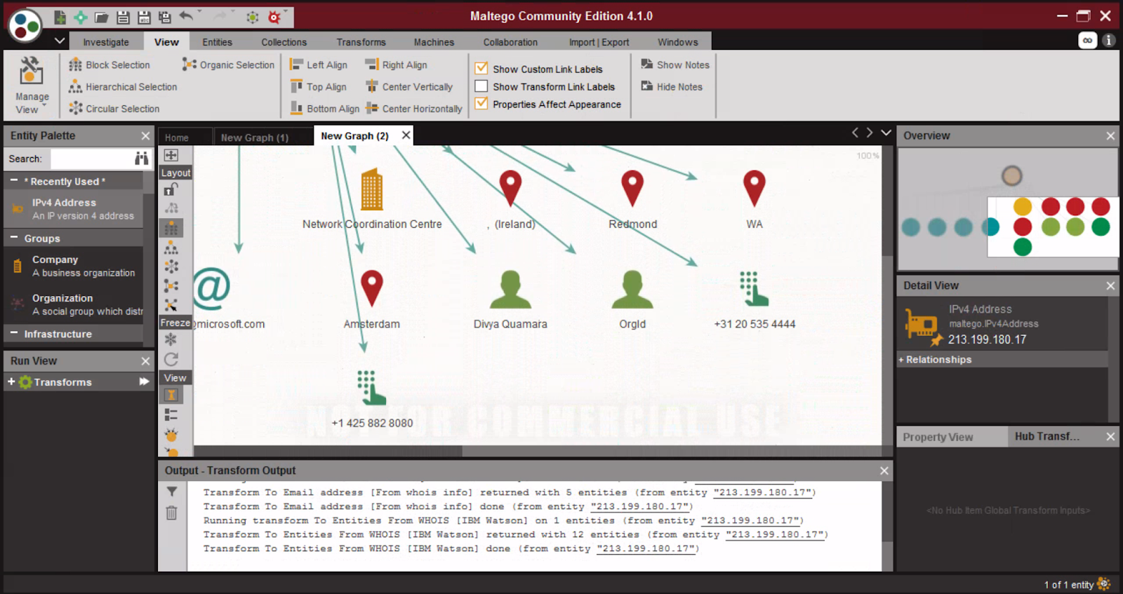Select the circular layout icon

click(x=171, y=266)
